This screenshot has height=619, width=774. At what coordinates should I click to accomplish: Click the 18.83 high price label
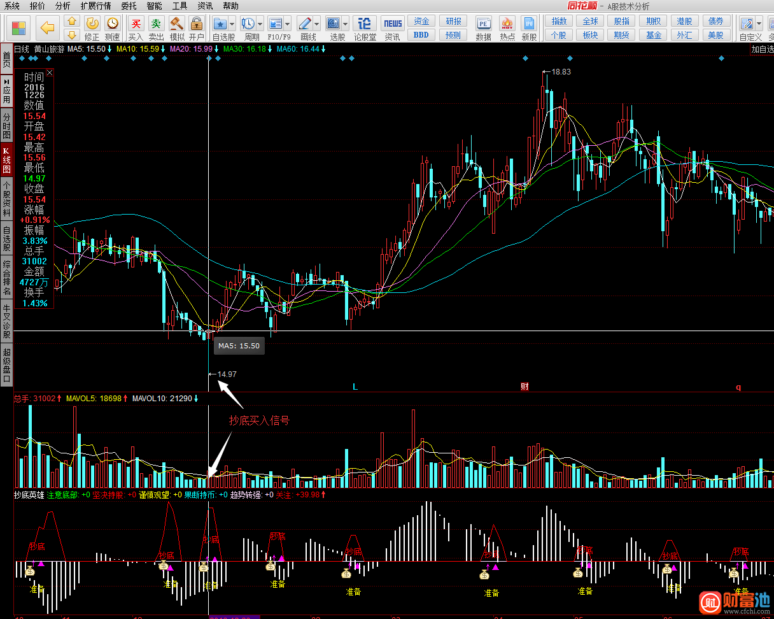pyautogui.click(x=561, y=72)
